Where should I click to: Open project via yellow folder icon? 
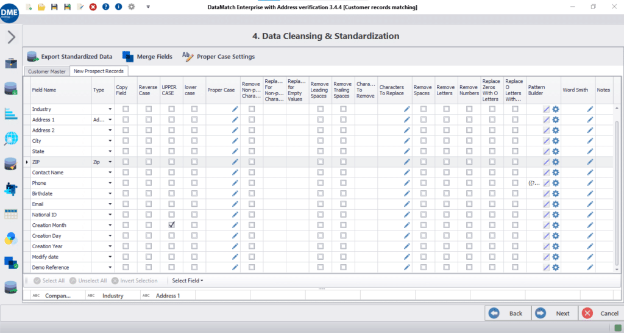click(x=41, y=7)
